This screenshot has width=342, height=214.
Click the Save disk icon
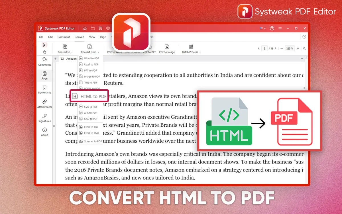[100, 28]
